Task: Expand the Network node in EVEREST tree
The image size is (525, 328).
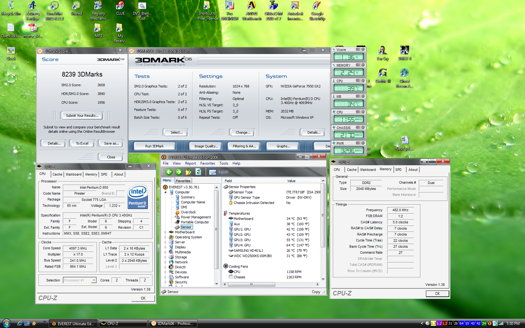Action: (x=166, y=262)
